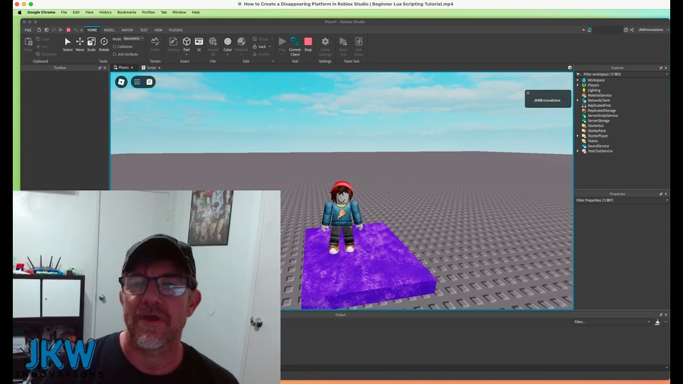Dismiss the JKWInnovations player list popup
Viewport: 683px width, 384px height.
click(x=528, y=93)
